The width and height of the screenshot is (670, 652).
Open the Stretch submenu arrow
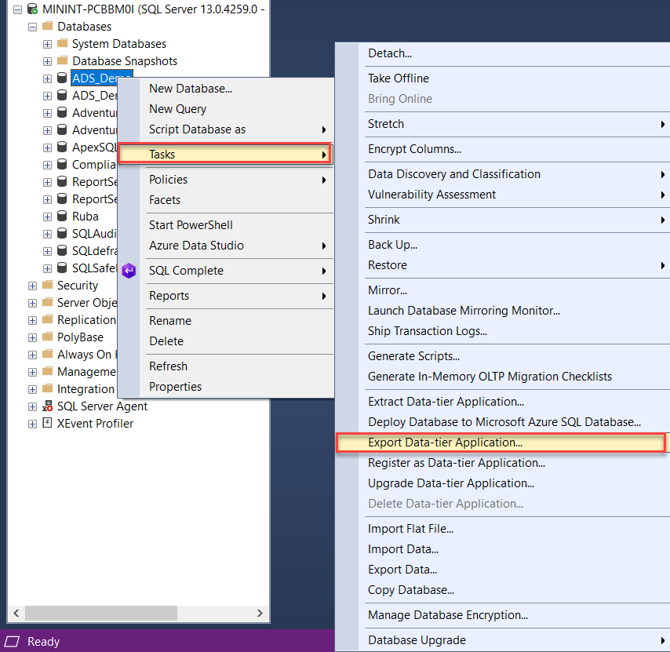pyautogui.click(x=663, y=124)
